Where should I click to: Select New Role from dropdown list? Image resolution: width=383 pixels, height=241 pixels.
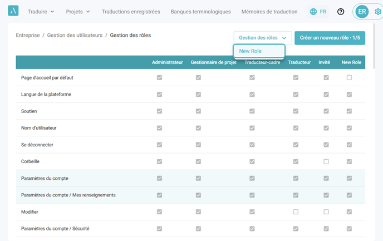click(x=259, y=51)
